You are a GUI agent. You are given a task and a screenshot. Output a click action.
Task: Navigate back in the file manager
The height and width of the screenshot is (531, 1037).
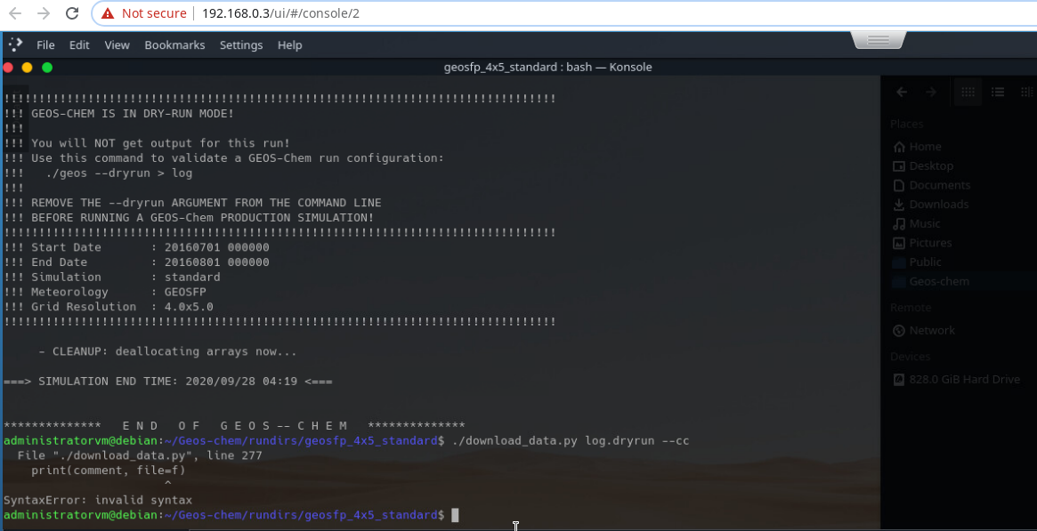coord(901,92)
